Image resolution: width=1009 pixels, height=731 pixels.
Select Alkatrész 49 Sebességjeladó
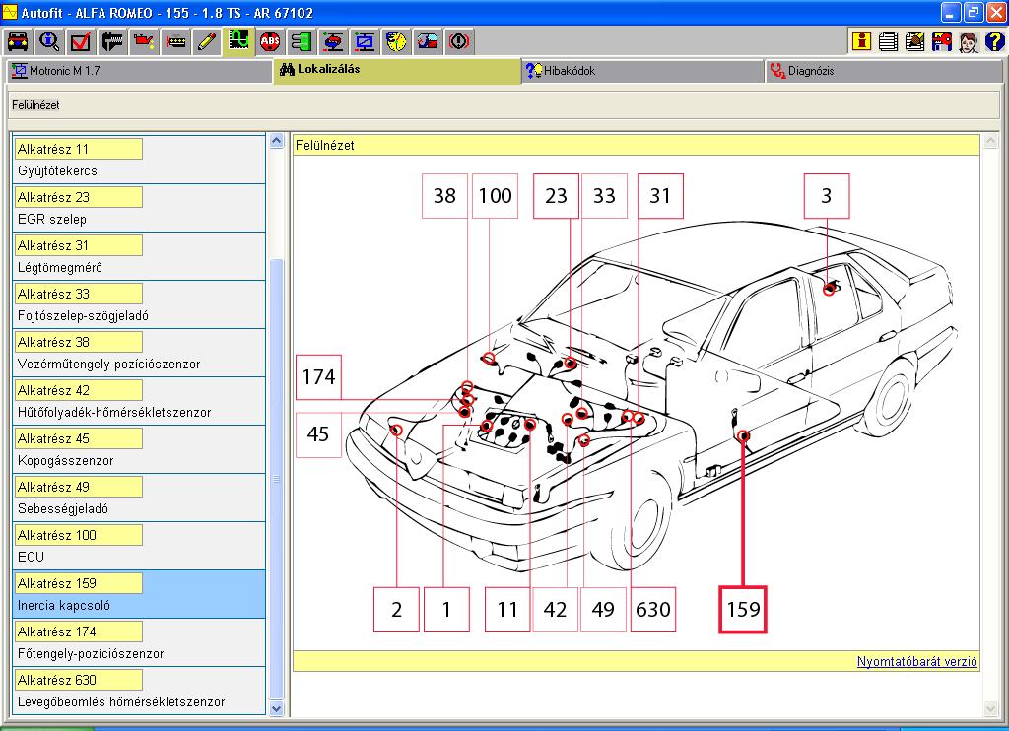pyautogui.click(x=139, y=498)
